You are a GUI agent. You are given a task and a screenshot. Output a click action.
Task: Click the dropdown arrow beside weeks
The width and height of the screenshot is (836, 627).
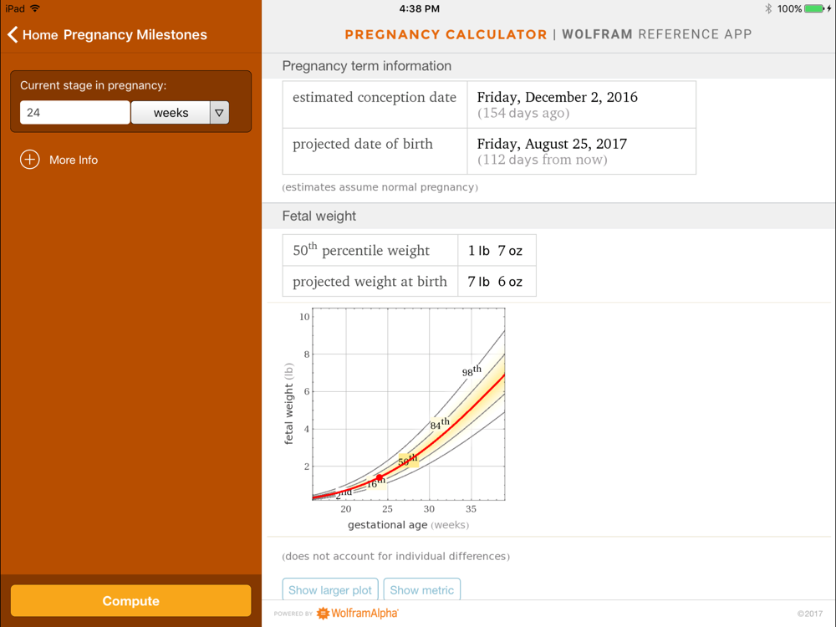pyautogui.click(x=219, y=113)
